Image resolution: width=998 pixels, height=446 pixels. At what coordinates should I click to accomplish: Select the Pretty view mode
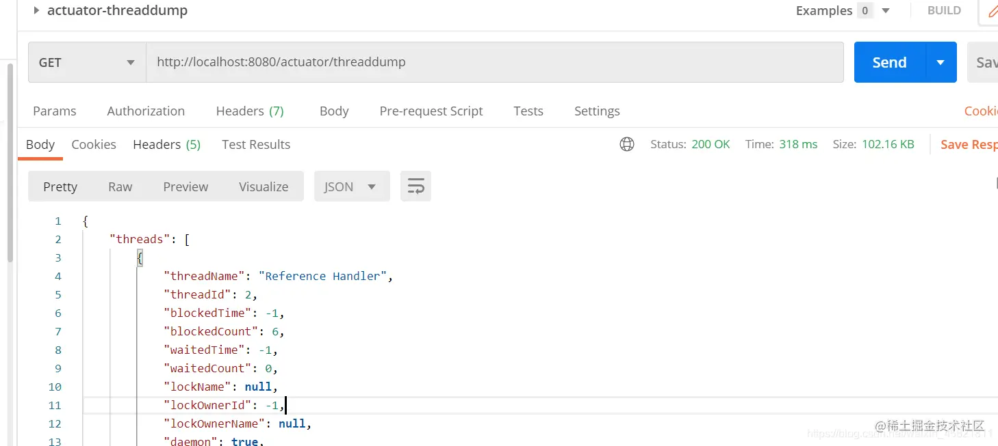[60, 186]
